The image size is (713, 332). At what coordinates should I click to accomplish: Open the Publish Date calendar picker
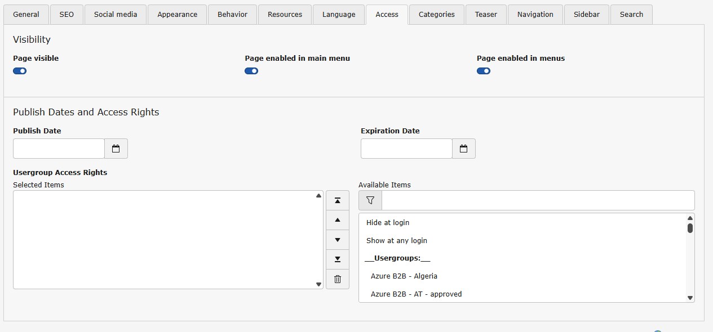116,149
